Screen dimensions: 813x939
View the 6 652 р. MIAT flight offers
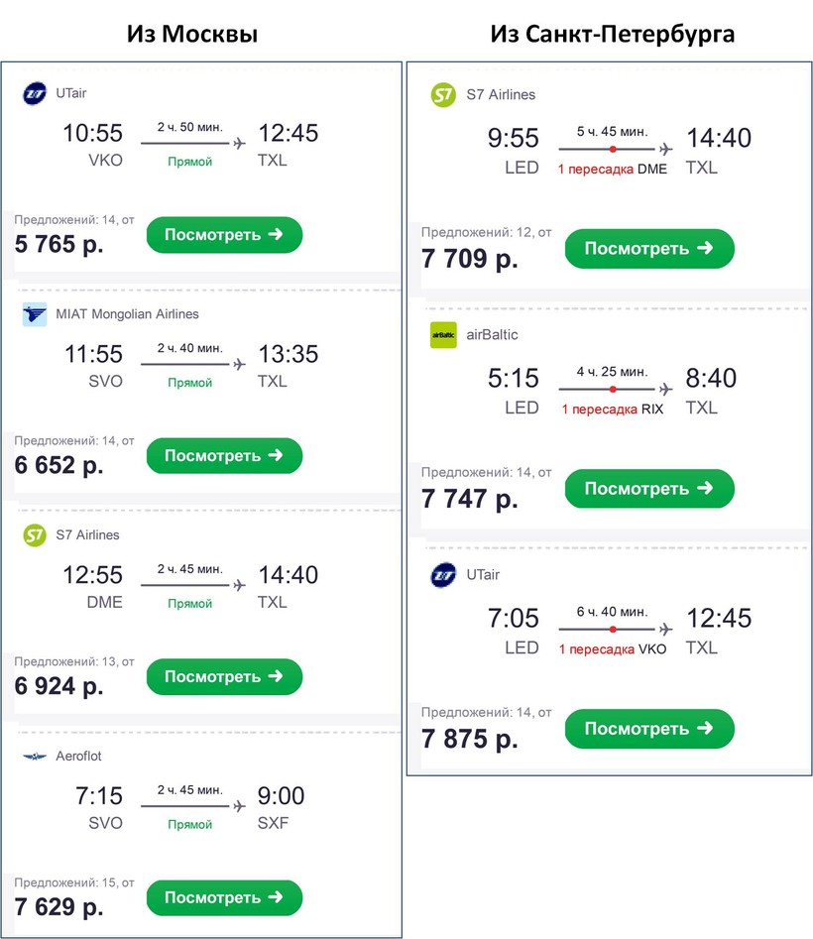(x=224, y=456)
